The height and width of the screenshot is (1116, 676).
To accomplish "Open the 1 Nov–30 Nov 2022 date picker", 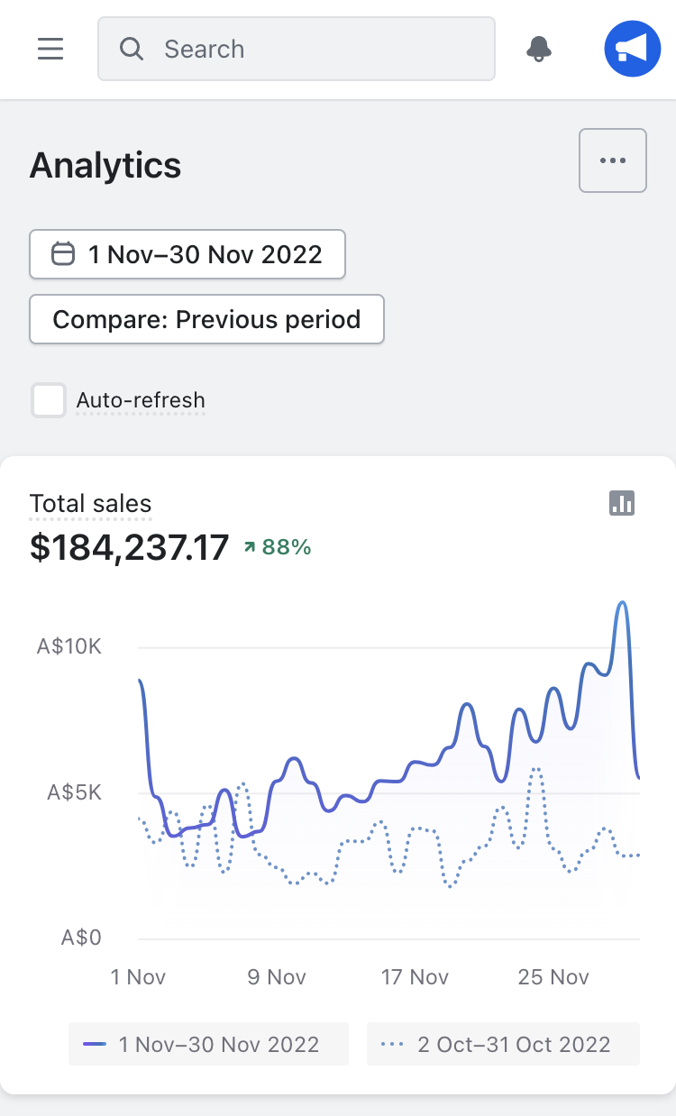I will tap(187, 254).
